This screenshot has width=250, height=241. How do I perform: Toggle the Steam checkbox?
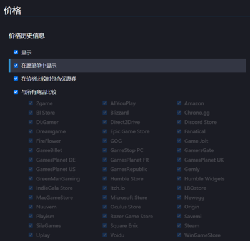point(179,225)
